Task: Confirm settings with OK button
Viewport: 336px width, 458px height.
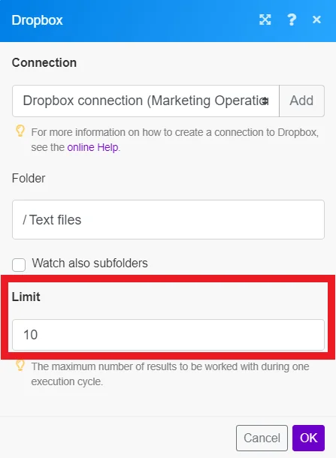Action: (308, 438)
